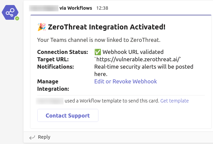Click the green presence status badge
This screenshot has width=213, height=144.
[x=17, y=18]
